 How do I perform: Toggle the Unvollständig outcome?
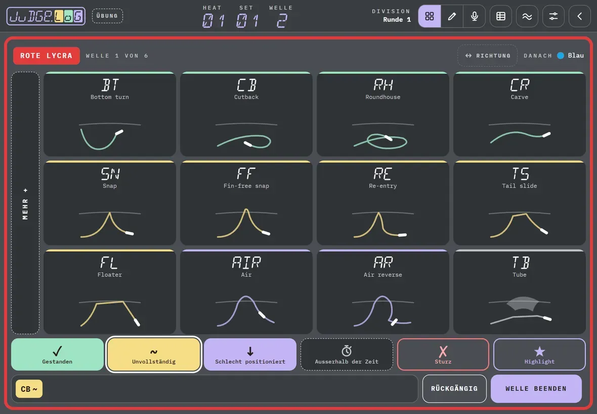pyautogui.click(x=154, y=354)
